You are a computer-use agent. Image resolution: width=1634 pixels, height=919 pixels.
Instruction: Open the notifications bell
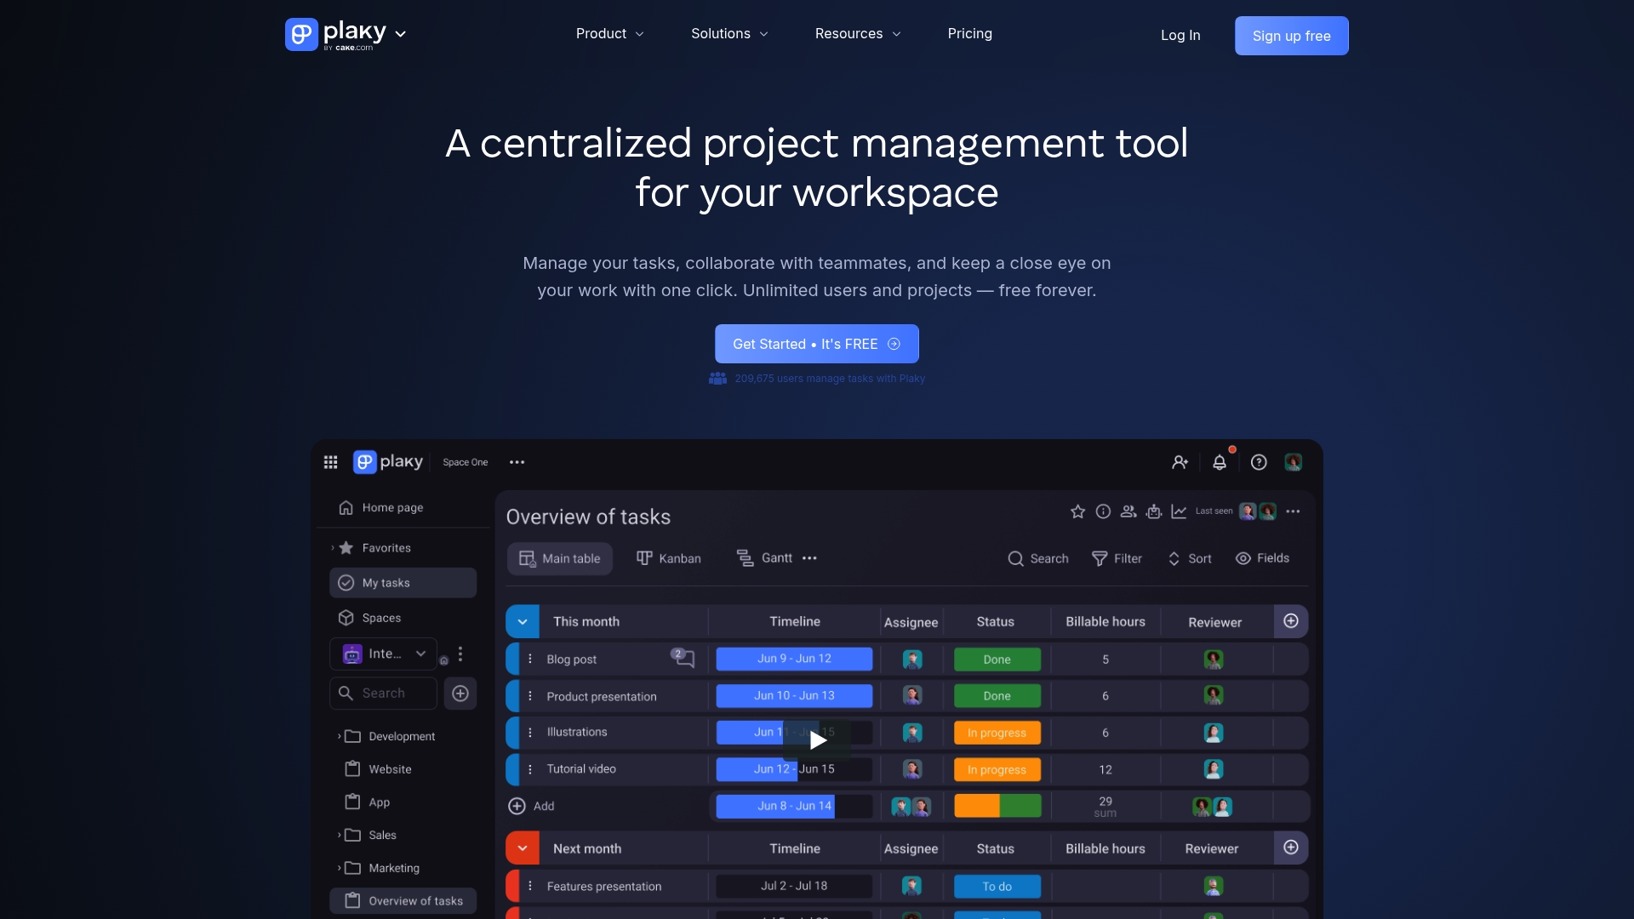pos(1220,462)
